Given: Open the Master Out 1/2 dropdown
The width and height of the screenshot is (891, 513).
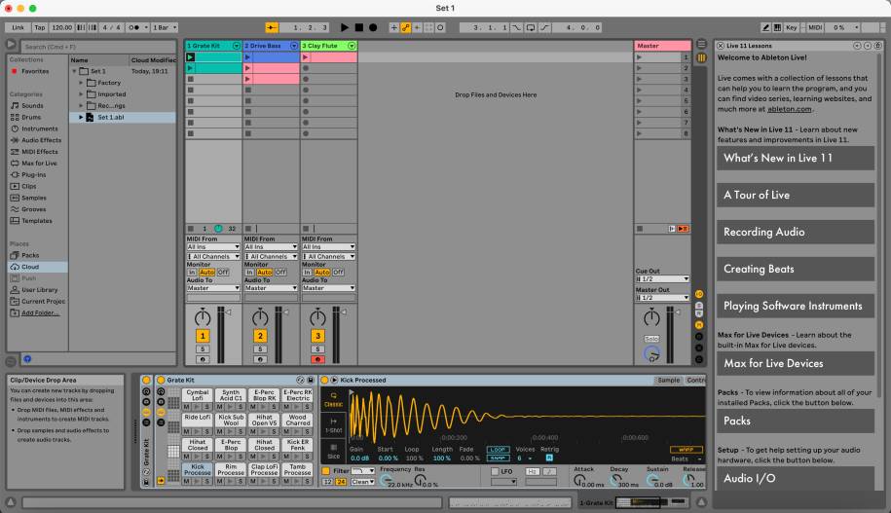Looking at the screenshot, I should pos(662,298).
